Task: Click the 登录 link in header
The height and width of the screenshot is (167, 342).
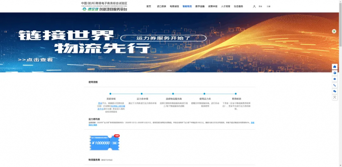Action: pyautogui.click(x=261, y=6)
